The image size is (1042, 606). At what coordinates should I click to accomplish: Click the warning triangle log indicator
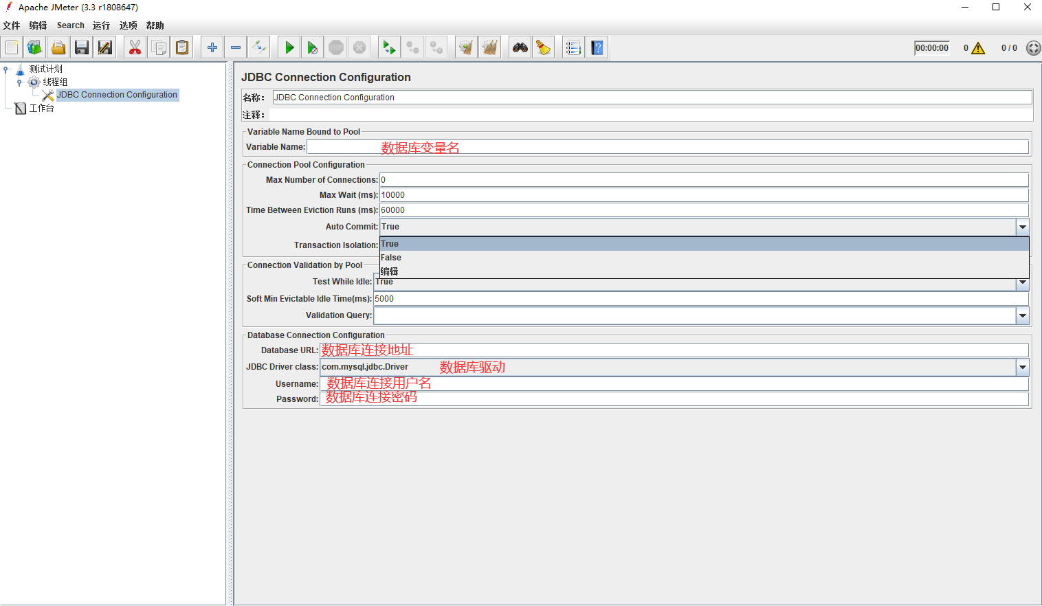point(978,48)
